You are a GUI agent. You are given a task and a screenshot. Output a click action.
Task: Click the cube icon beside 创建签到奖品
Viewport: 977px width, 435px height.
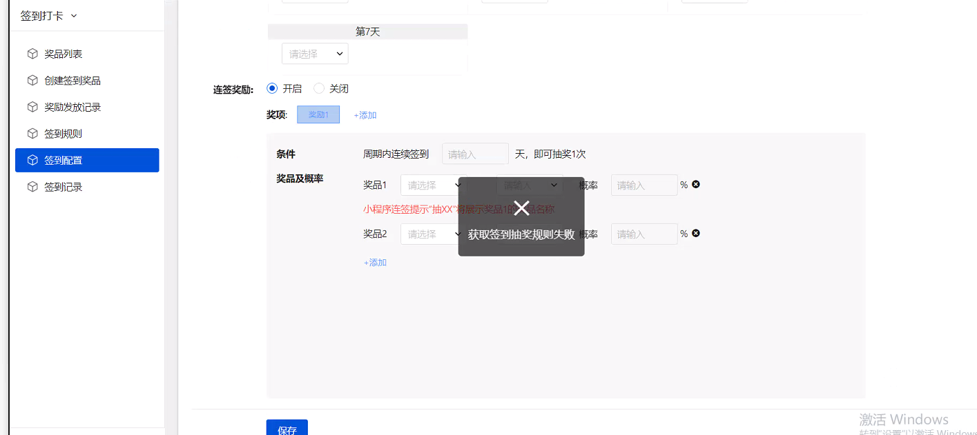point(32,81)
